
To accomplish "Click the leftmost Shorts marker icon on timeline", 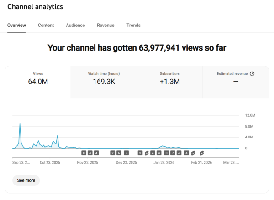I will (147, 153).
